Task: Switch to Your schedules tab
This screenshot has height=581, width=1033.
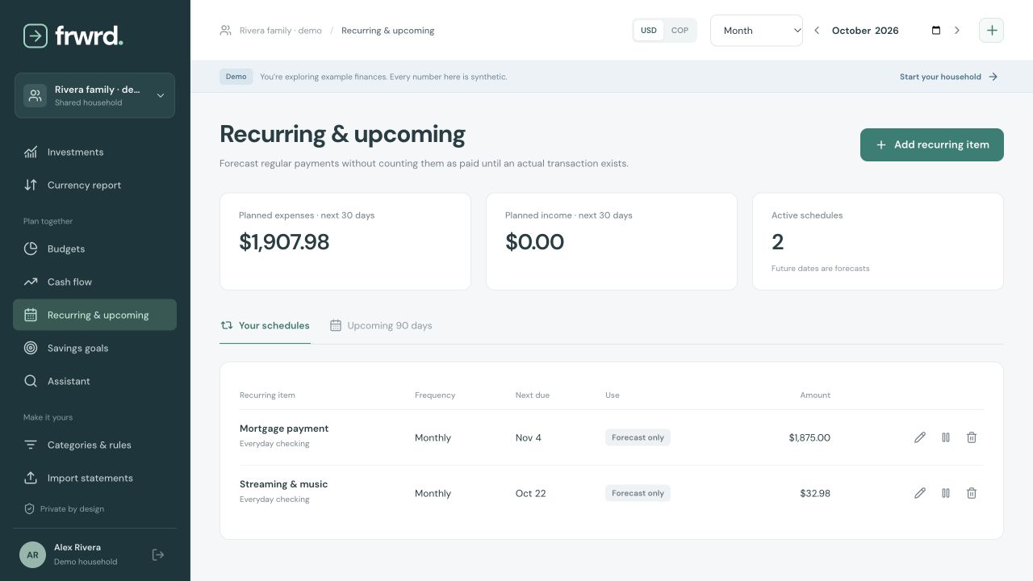Action: (265, 326)
